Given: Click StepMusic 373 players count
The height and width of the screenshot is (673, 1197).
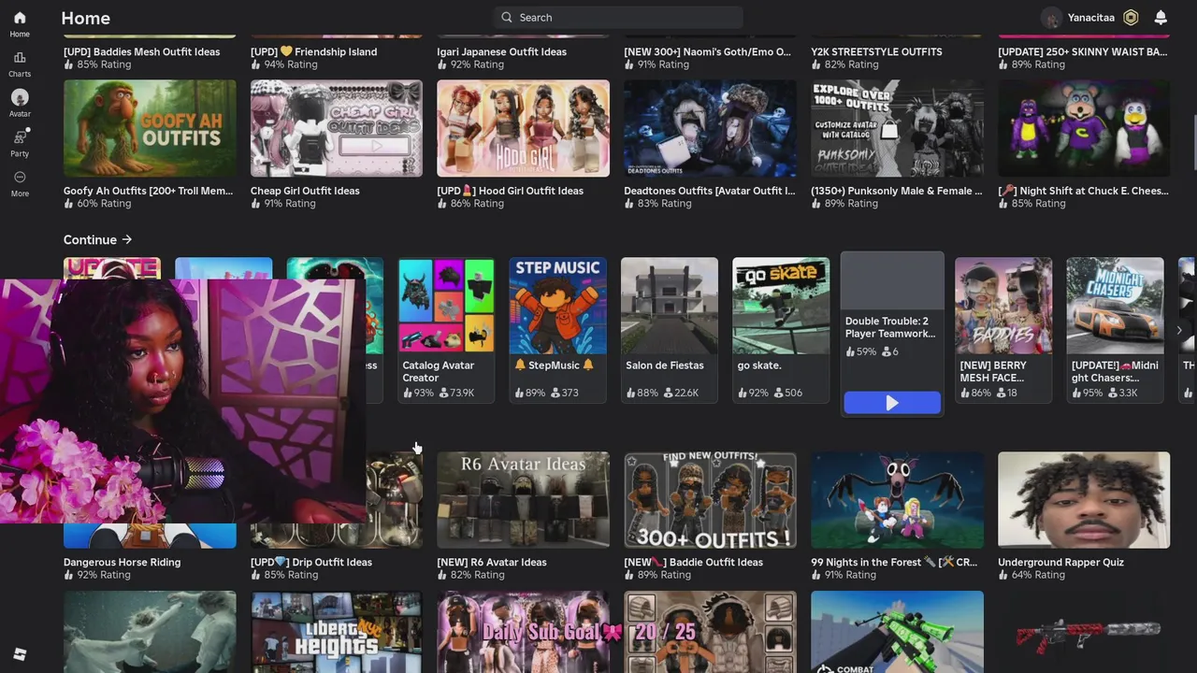Looking at the screenshot, I should 565,393.
